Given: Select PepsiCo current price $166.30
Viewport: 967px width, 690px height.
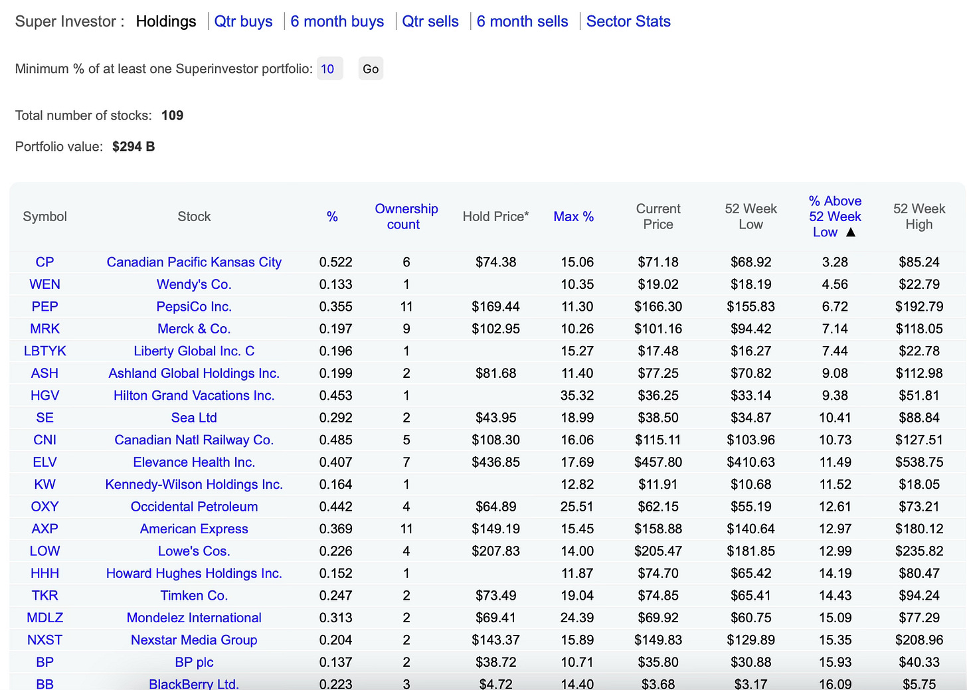Looking at the screenshot, I should coord(658,306).
